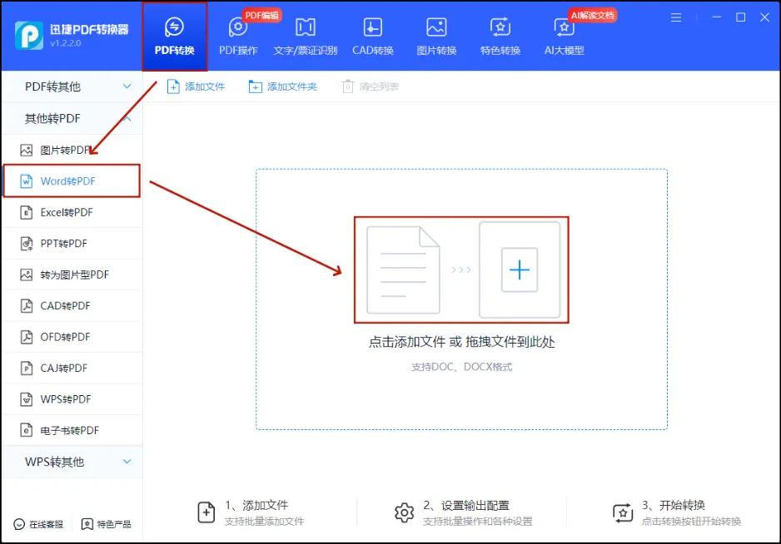
Task: Open the hamburger menu in title bar
Action: tap(676, 17)
